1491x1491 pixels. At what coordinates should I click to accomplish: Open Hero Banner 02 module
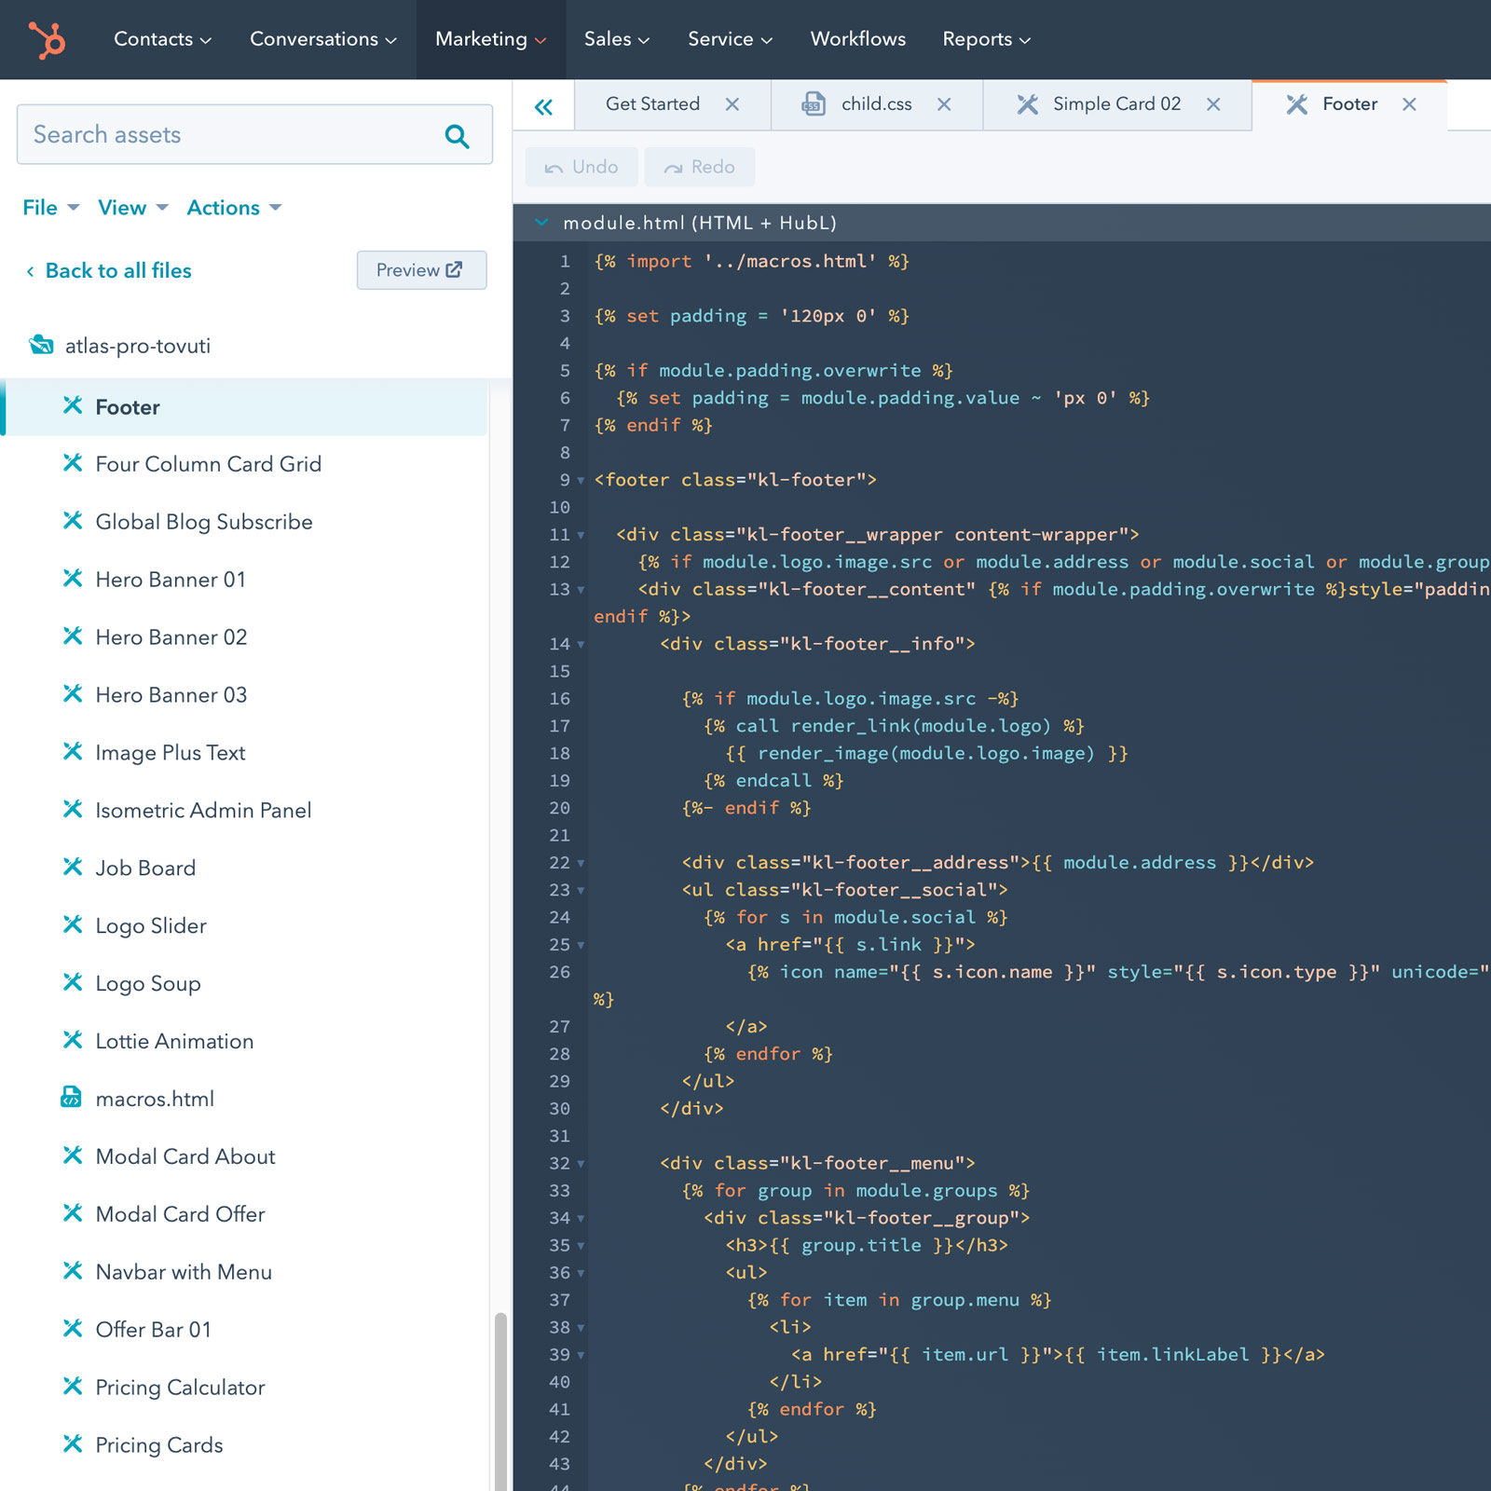(171, 637)
